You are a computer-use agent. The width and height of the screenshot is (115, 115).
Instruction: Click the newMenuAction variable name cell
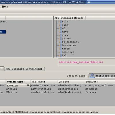click(41, 89)
